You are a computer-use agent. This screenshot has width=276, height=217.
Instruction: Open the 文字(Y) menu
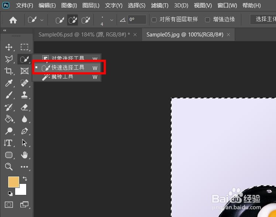coord(114,6)
